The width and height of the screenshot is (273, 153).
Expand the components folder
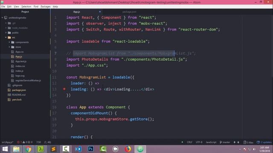point(9,42)
